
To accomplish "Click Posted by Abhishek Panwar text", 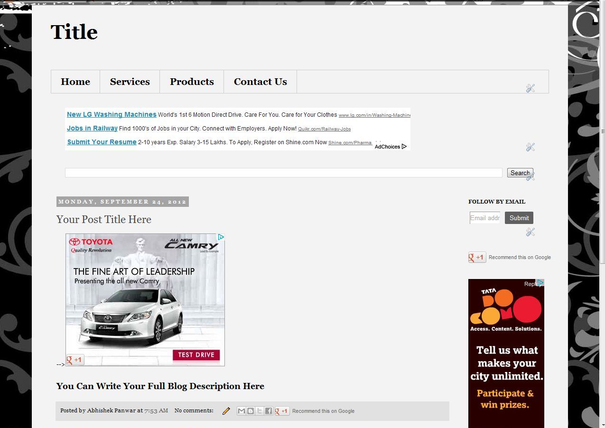I will 98,410.
